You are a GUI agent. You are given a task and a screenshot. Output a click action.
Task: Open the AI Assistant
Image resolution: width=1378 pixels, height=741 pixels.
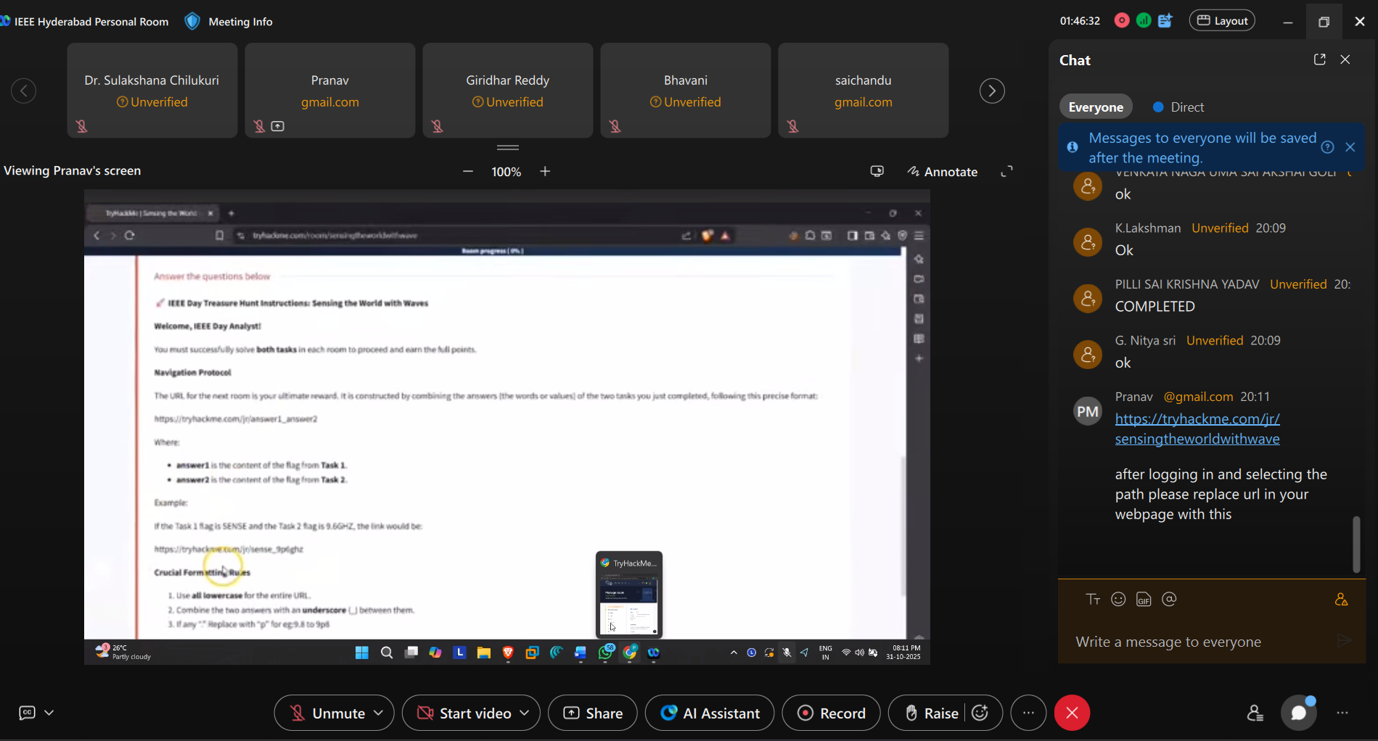[710, 713]
